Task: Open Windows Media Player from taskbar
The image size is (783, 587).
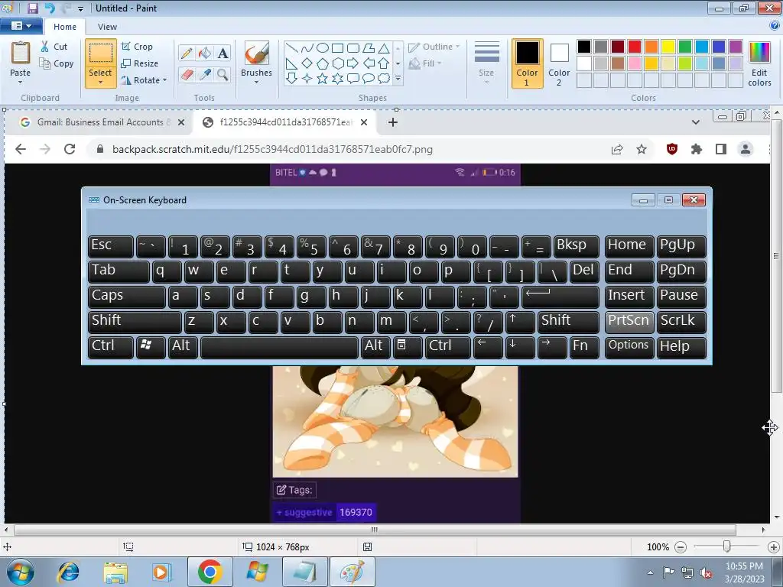Action: click(x=161, y=572)
